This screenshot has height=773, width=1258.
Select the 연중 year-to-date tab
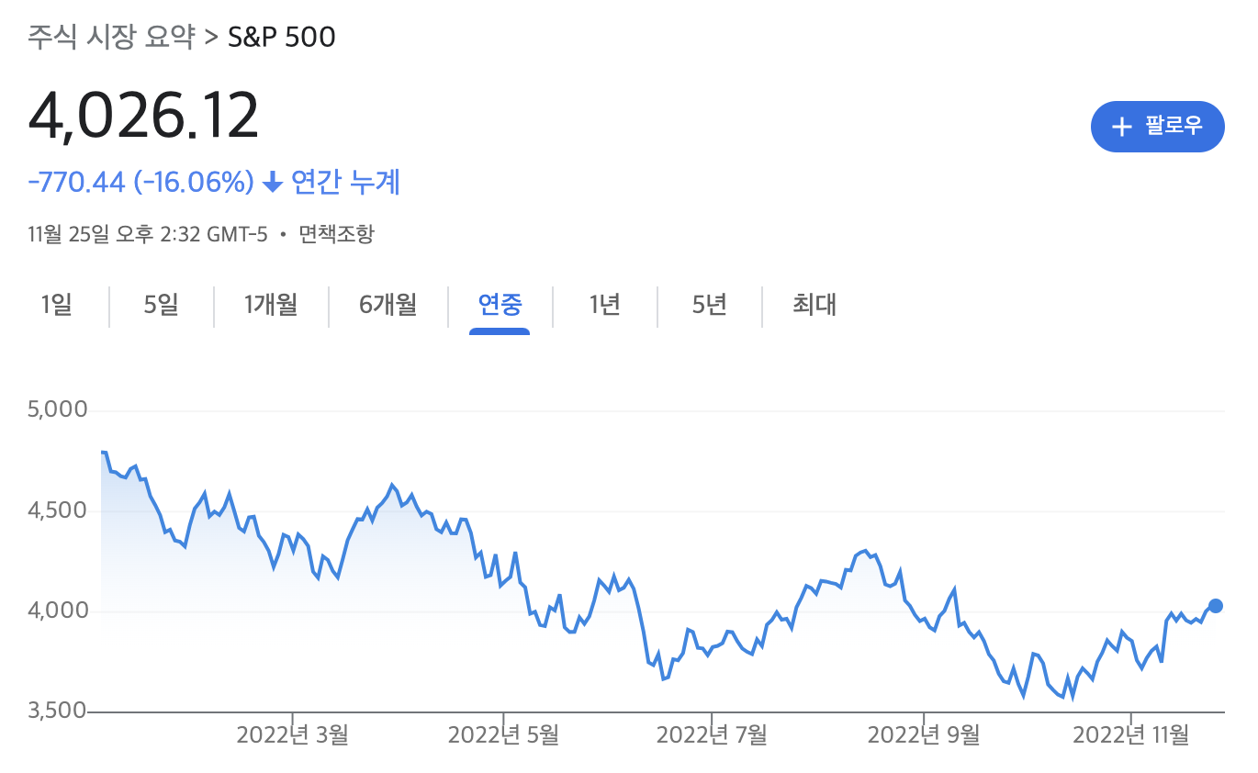tap(500, 305)
